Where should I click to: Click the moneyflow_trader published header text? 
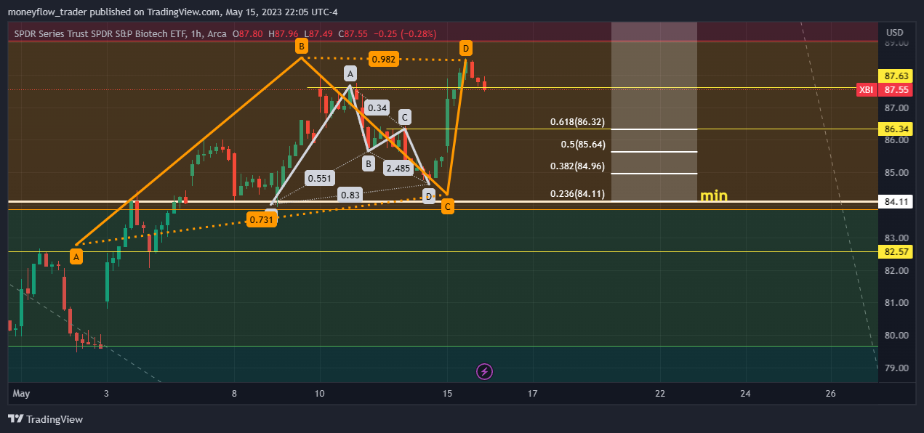(x=172, y=12)
